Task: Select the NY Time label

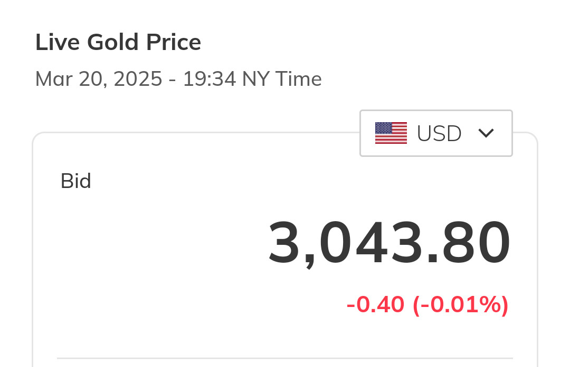Action: point(282,80)
